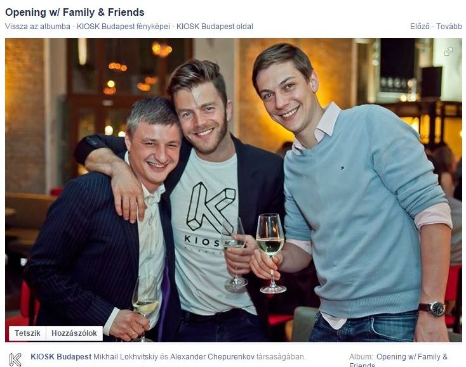Image resolution: width=466 pixels, height=367 pixels.
Task: Click the Tetszik like button
Action: pos(27,333)
